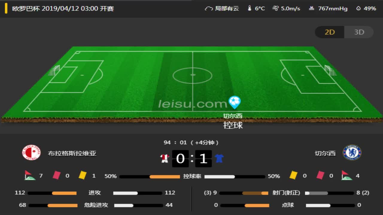Screen dimensions: 383x215
Task: Click the orange home possession bar
Action: click(x=165, y=176)
